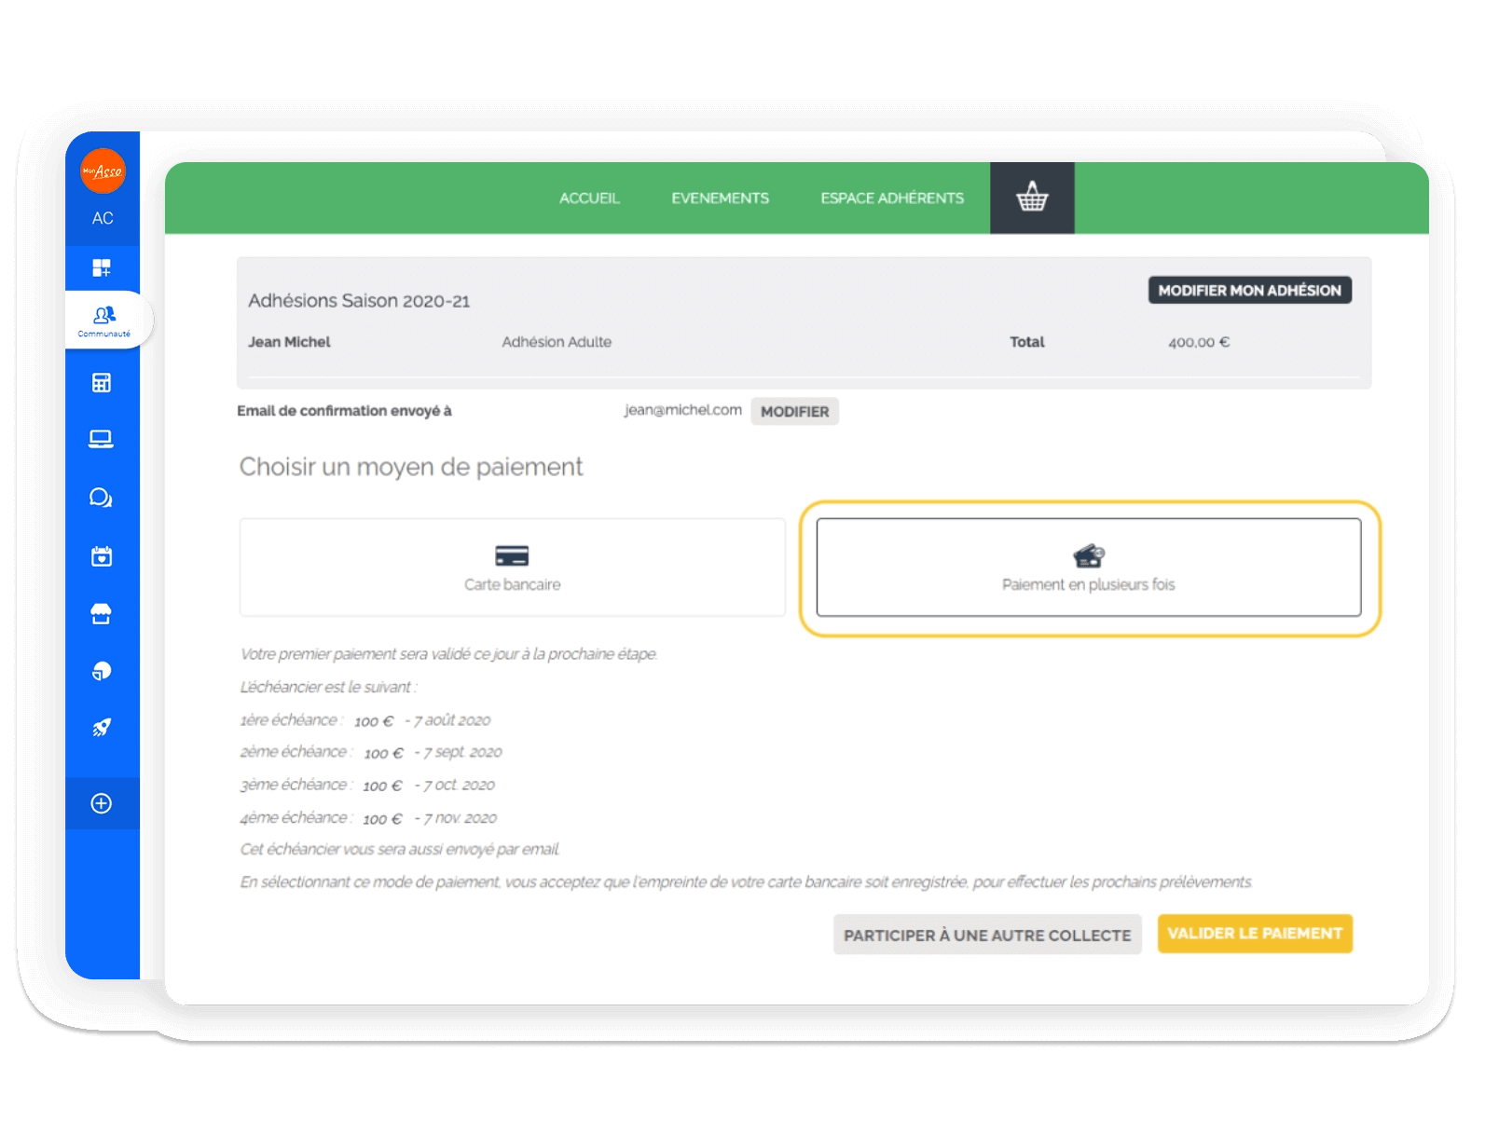1499x1121 pixels.
Task: Open the shopping basket in the navbar
Action: pyautogui.click(x=1032, y=198)
